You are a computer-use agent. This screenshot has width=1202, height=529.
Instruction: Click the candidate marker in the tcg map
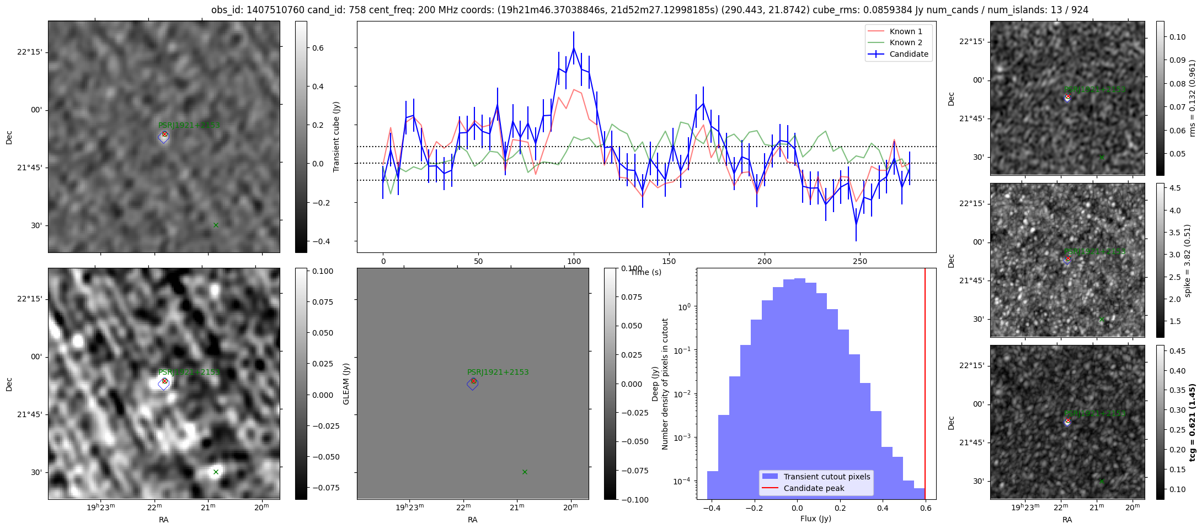(x=1067, y=422)
